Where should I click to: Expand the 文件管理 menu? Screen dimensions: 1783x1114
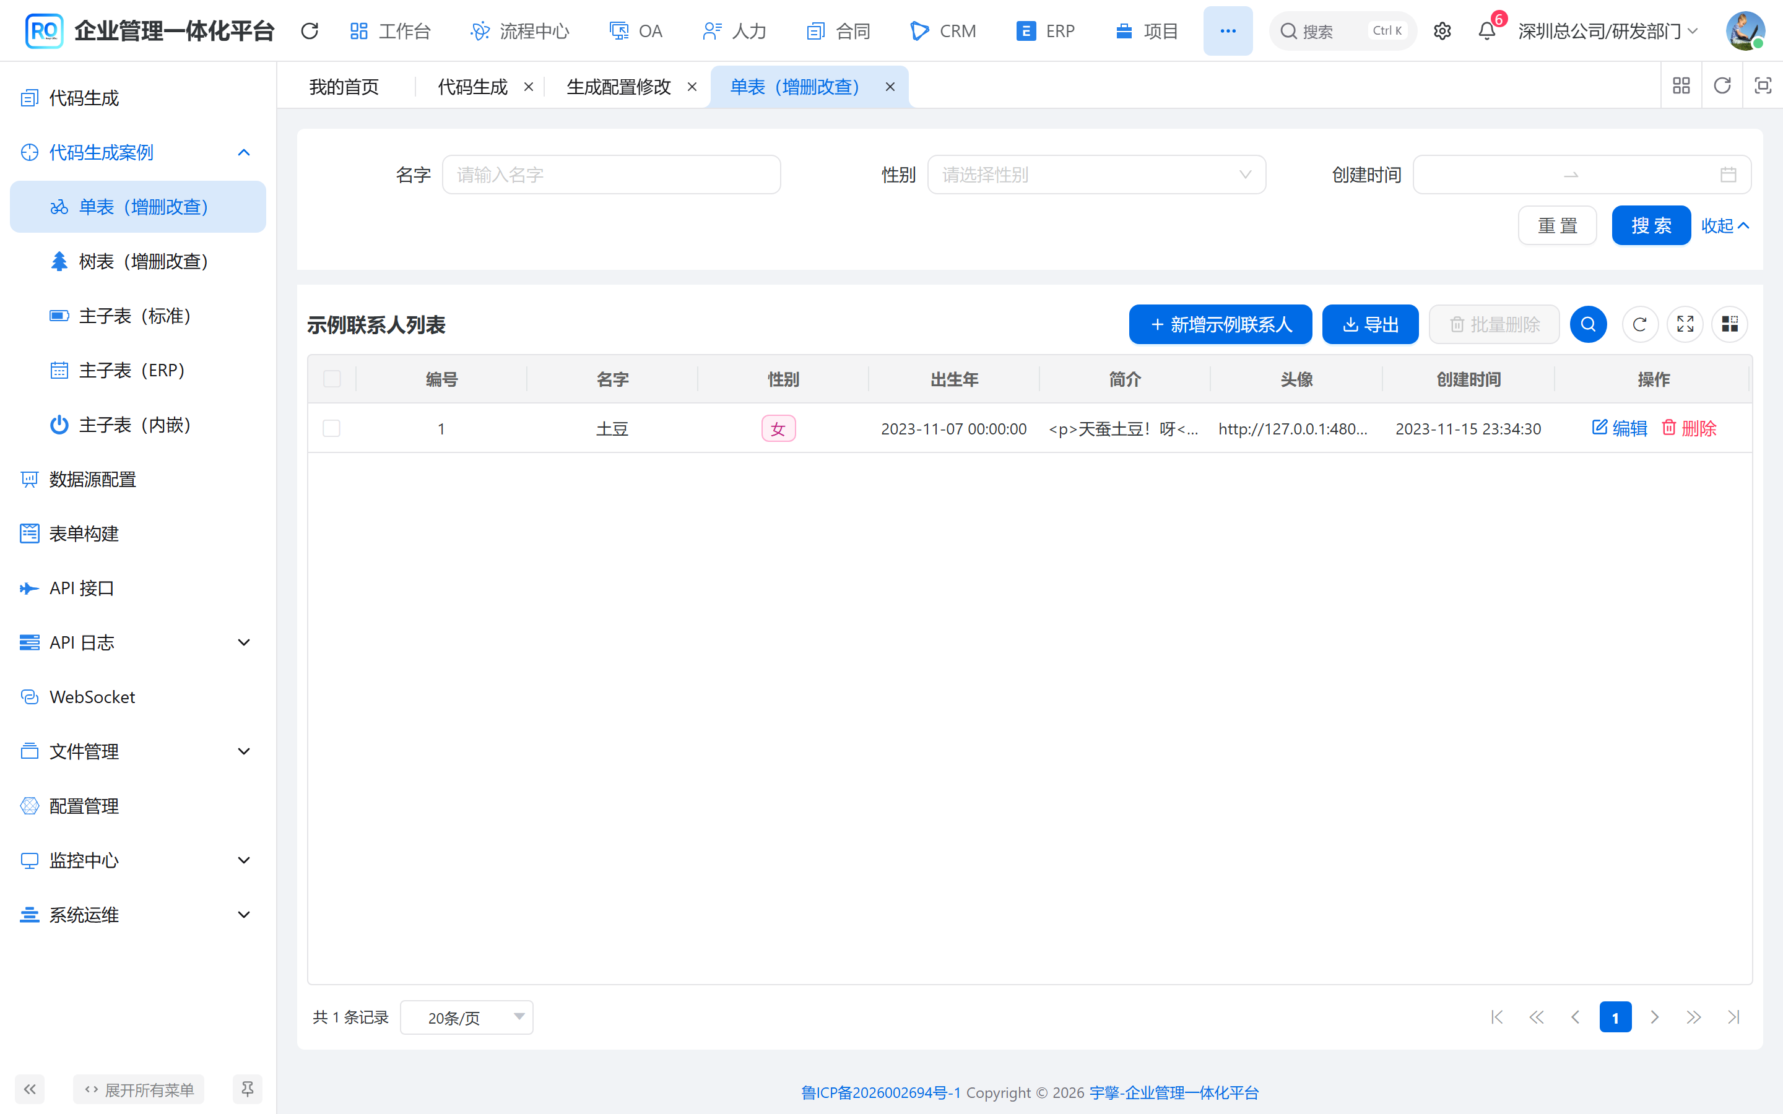pos(138,751)
